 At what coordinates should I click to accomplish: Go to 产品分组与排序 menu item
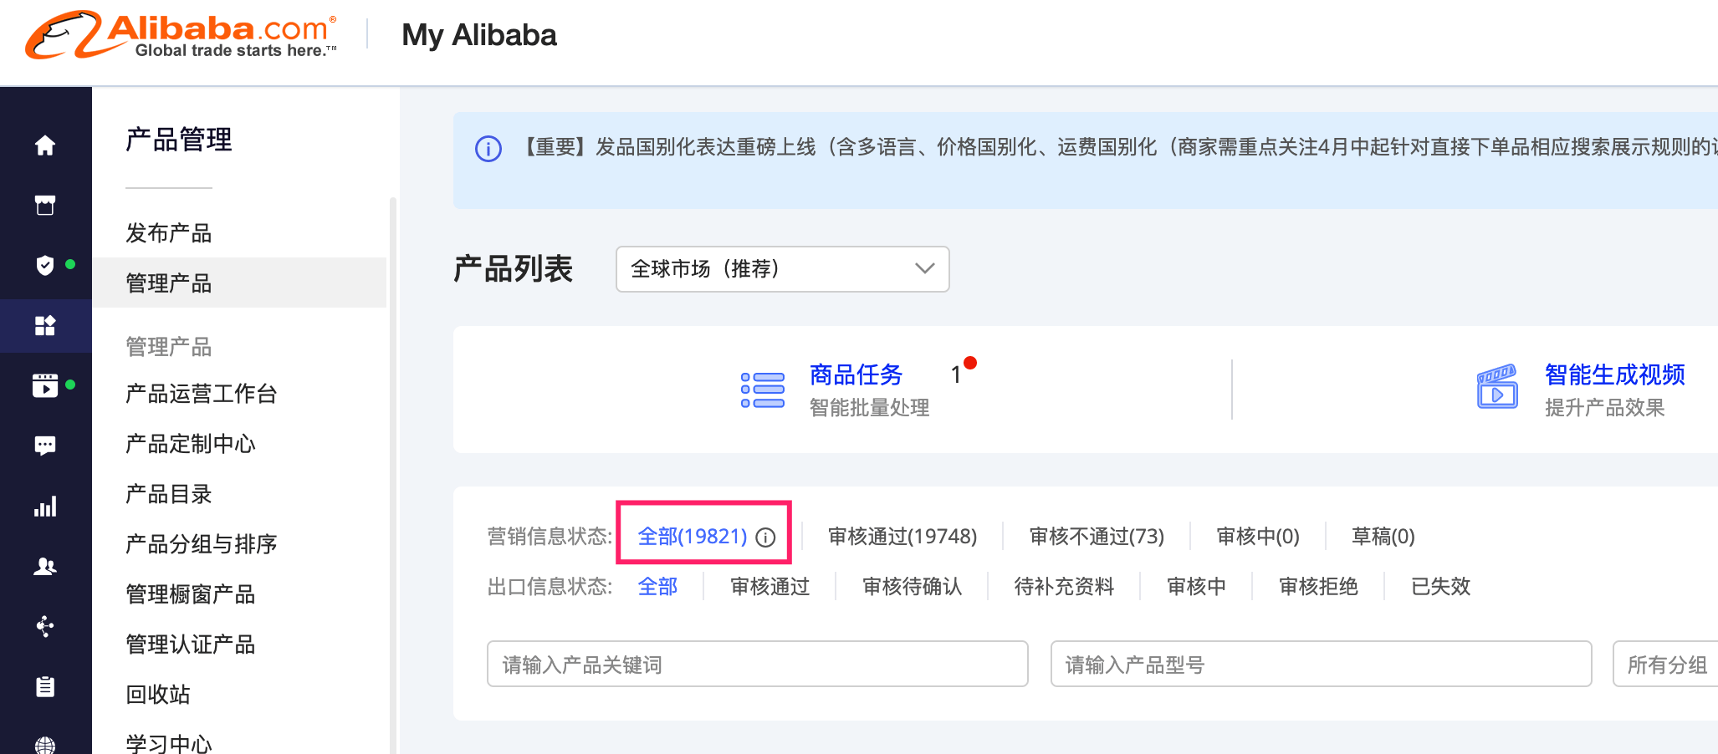201,544
